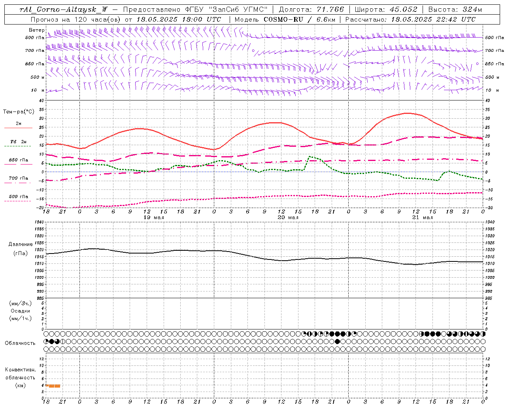Click the '19 мая' date label
Image resolution: width=506 pixels, height=405 pixels.
[x=154, y=218]
